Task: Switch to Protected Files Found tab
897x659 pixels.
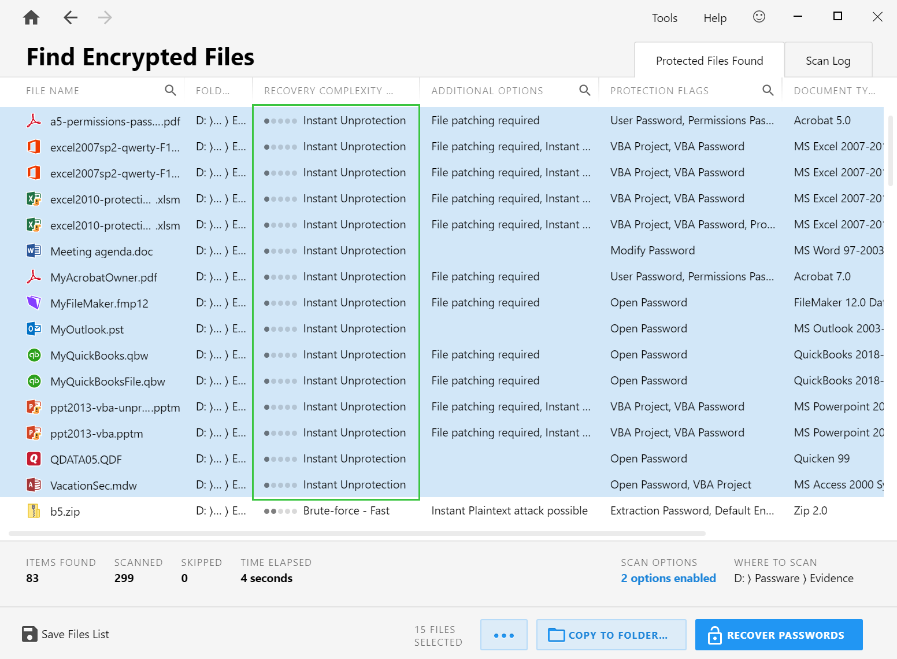Action: pyautogui.click(x=709, y=60)
